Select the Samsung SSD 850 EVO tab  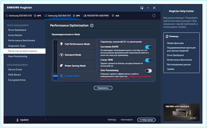23,16
